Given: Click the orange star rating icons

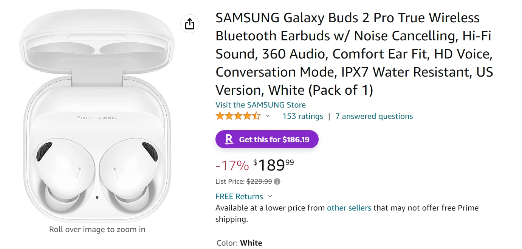Looking at the screenshot, I should [x=238, y=116].
